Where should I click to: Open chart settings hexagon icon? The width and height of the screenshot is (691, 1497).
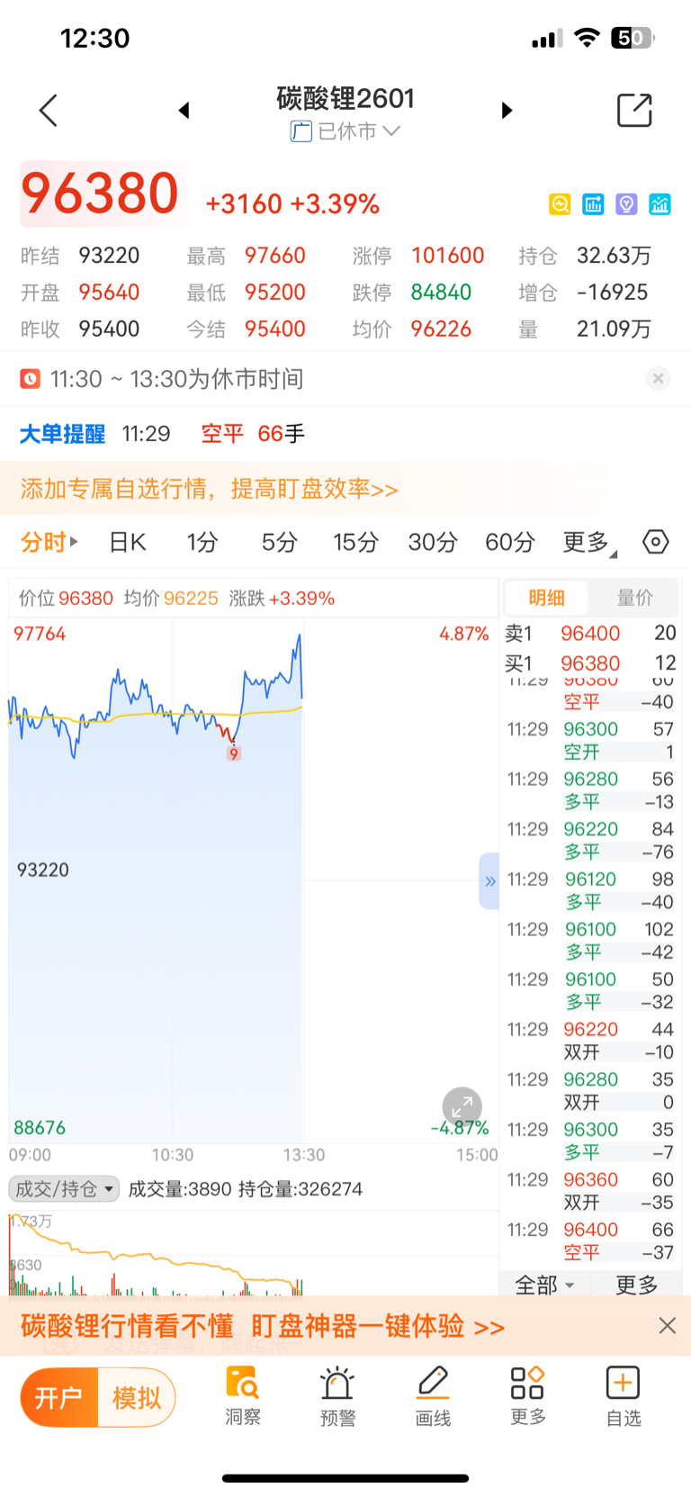pyautogui.click(x=656, y=542)
